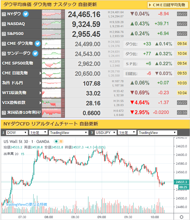Click the current price tag 24537.3
190x220 pixels.
click(x=181, y=182)
